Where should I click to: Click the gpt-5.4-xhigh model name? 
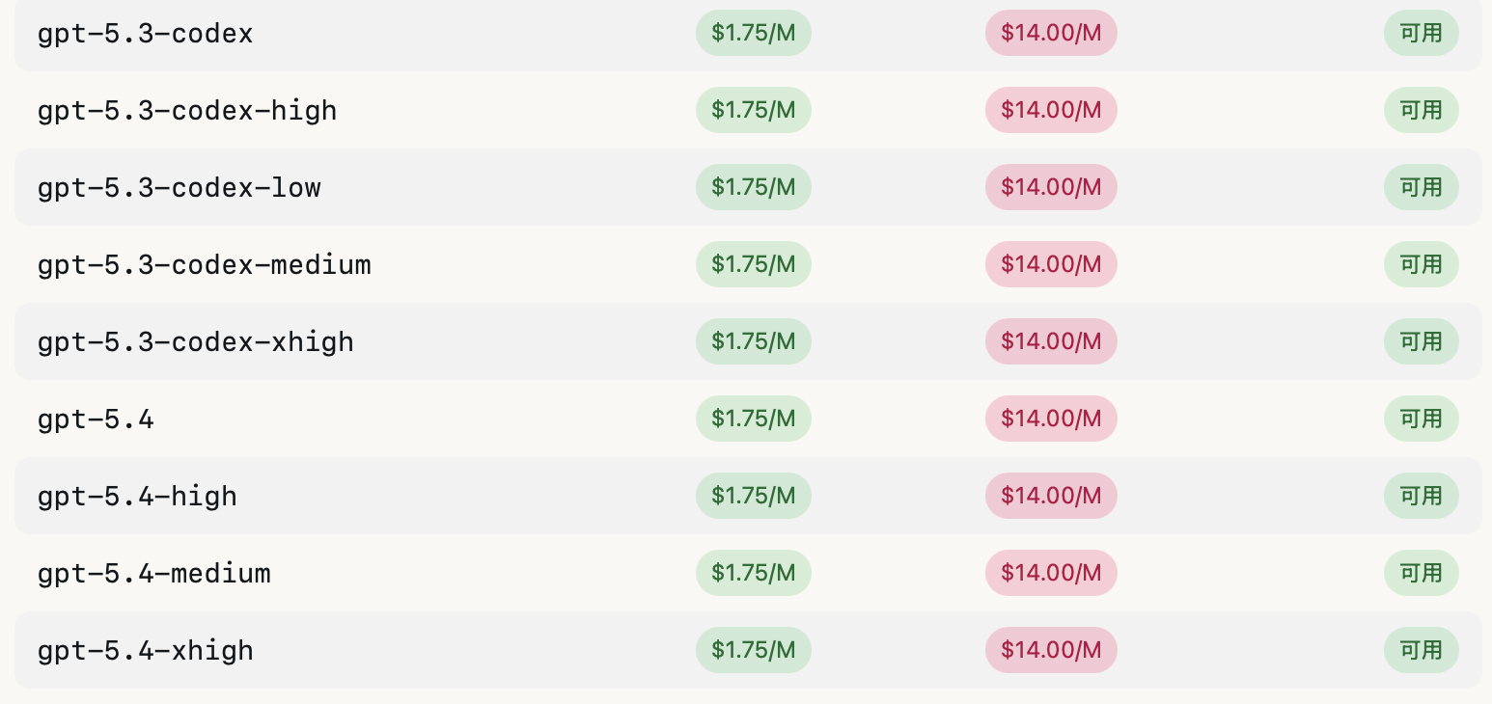click(145, 650)
